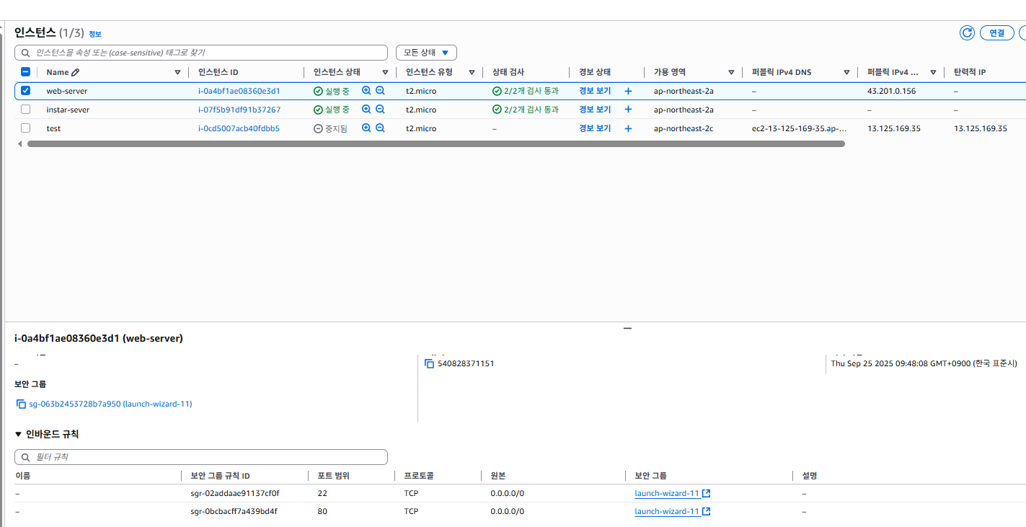Open the 정보 info link
Screen dimensions: 1026x527
click(95, 34)
